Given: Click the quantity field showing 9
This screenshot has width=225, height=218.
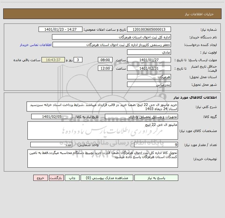Looking at the screenshot, I should (156, 145).
